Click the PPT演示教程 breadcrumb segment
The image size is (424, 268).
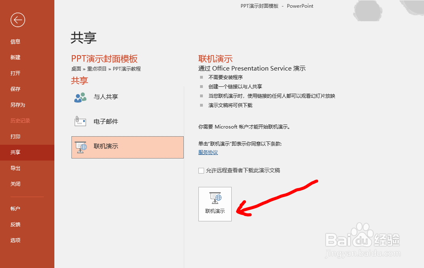click(x=127, y=69)
